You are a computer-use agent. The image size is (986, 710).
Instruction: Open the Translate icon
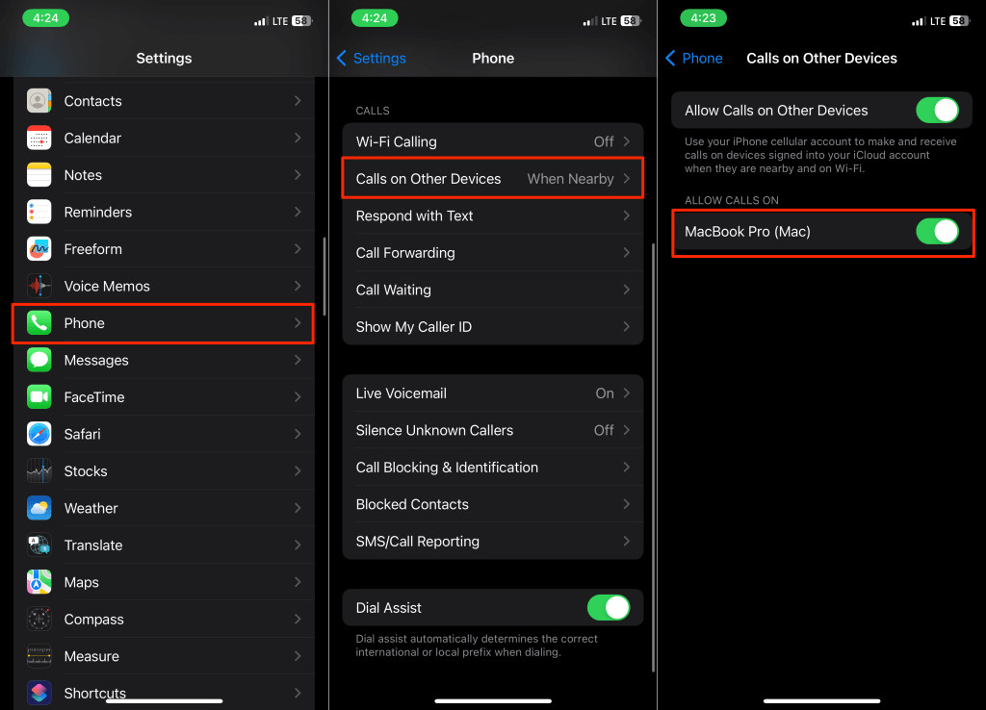point(39,545)
